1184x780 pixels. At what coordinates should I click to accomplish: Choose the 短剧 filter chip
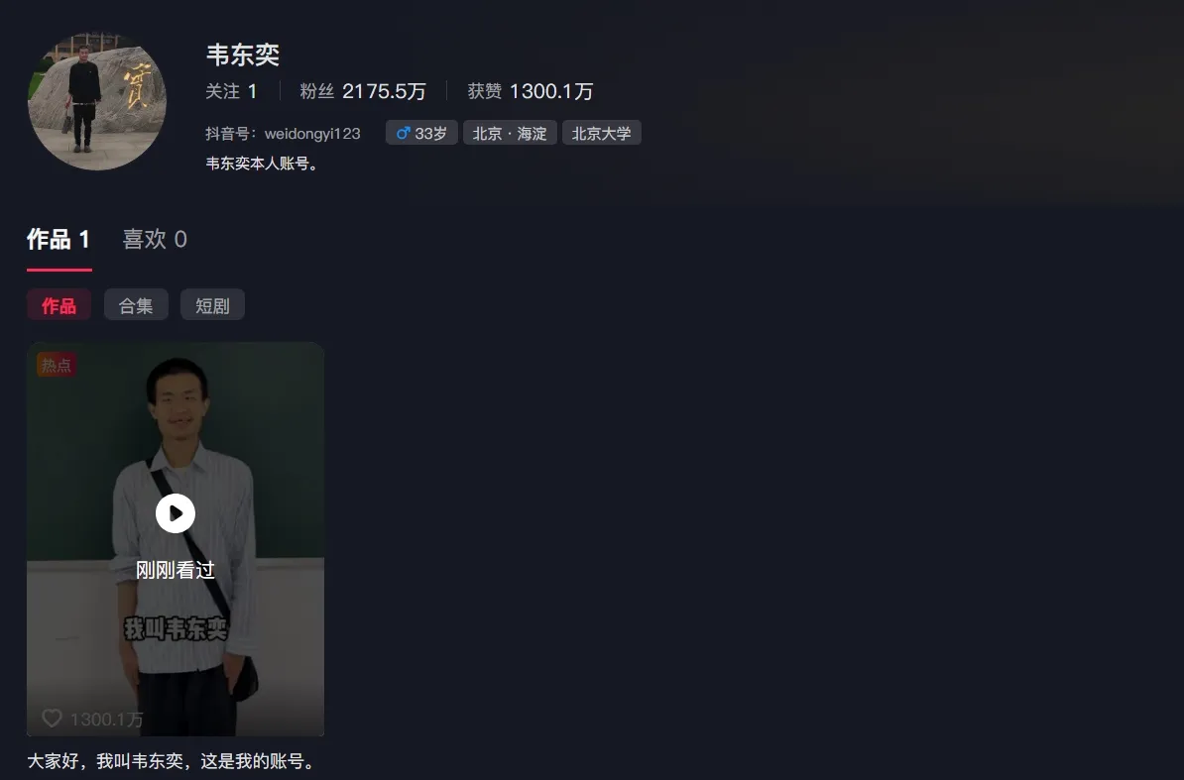click(212, 304)
